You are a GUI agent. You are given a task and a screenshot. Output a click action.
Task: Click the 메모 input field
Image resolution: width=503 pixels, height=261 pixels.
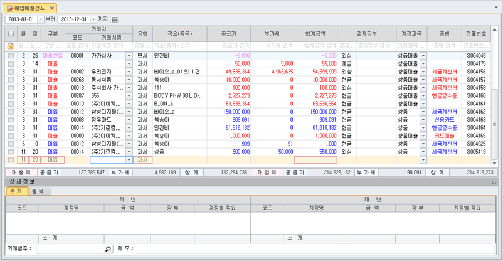(x=316, y=249)
